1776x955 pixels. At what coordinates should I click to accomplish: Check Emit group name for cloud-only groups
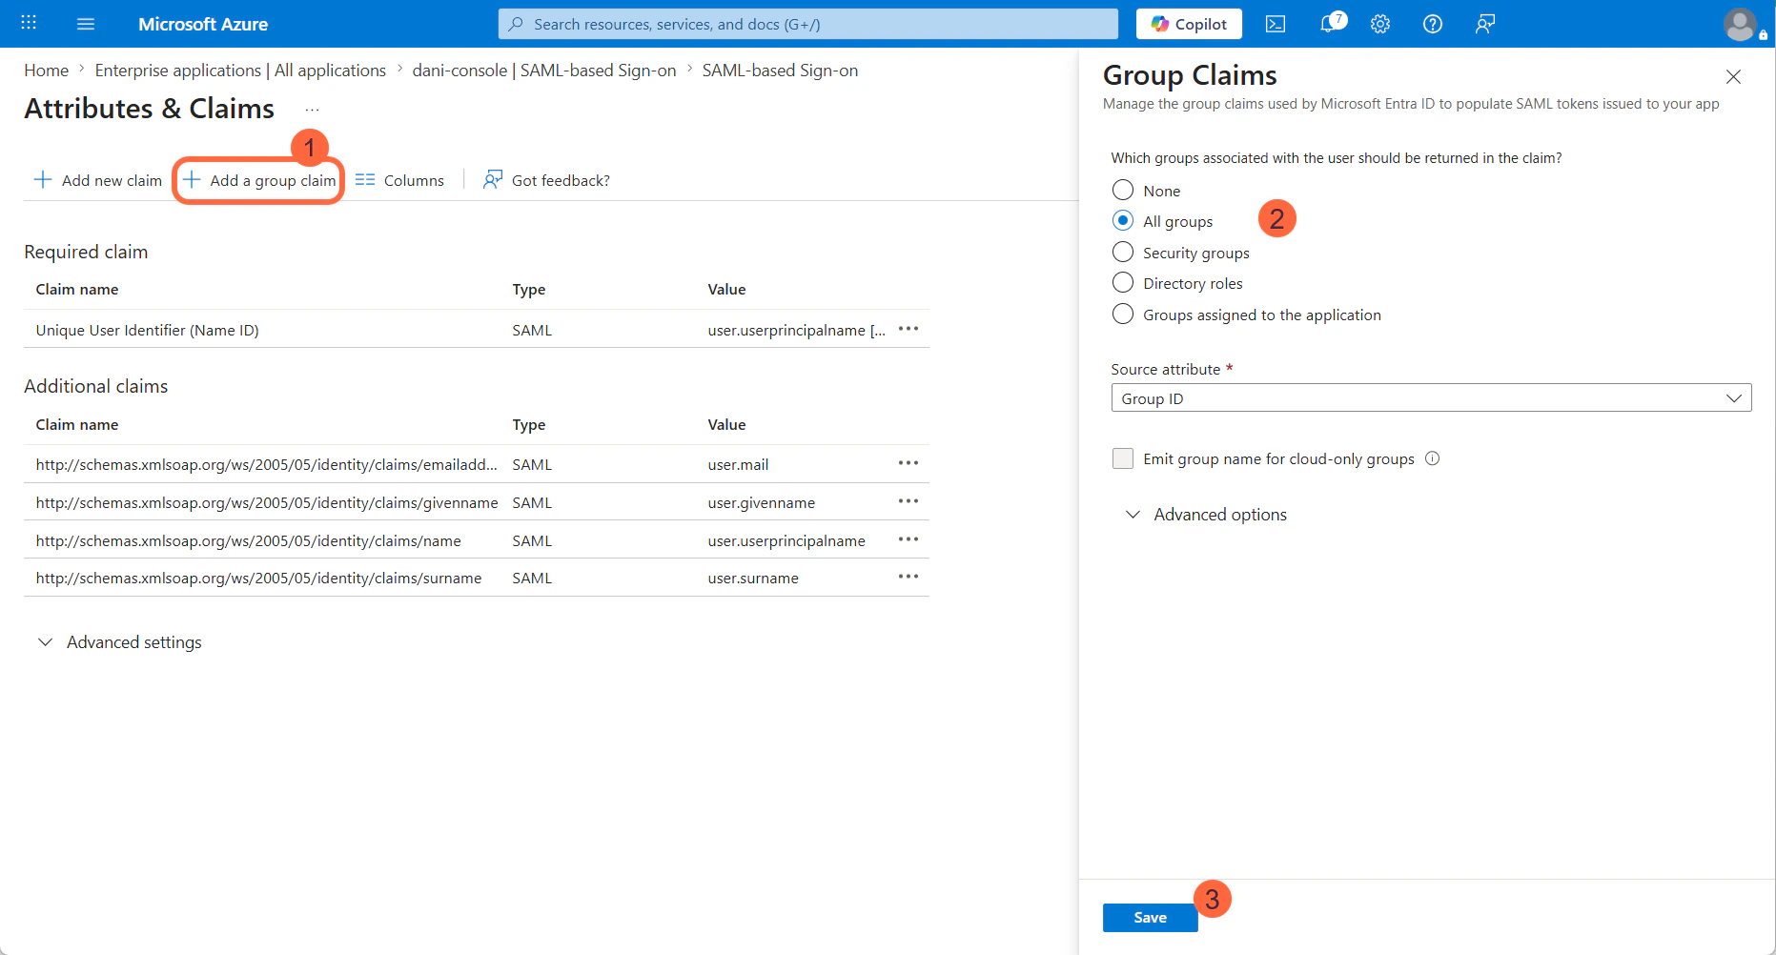pos(1123,458)
